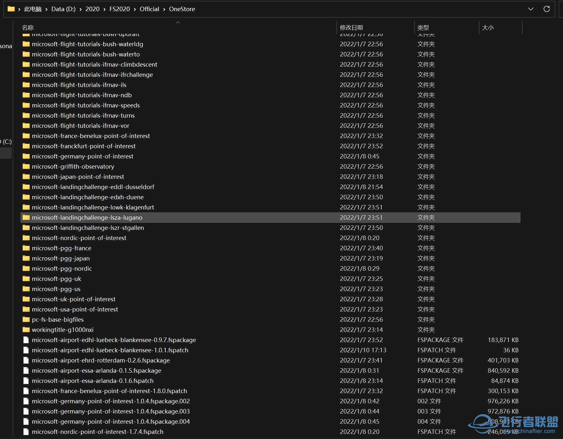Expand chevron after Data (D:) breadcrumb
The width and height of the screenshot is (563, 439).
81,9
